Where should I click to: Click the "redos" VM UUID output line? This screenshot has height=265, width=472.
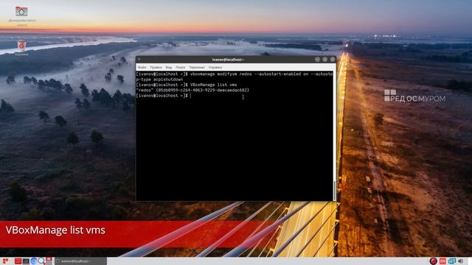click(x=192, y=90)
